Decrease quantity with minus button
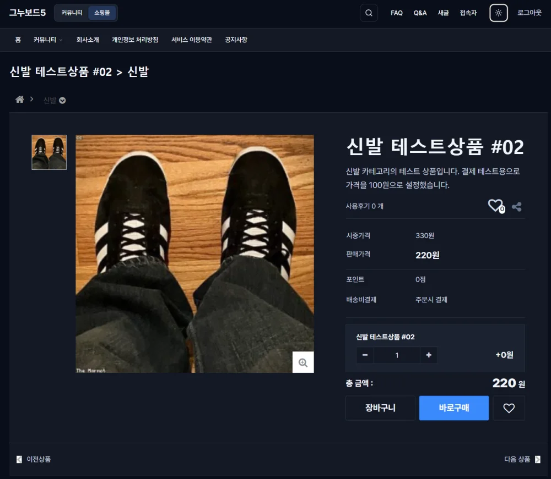 pos(365,355)
